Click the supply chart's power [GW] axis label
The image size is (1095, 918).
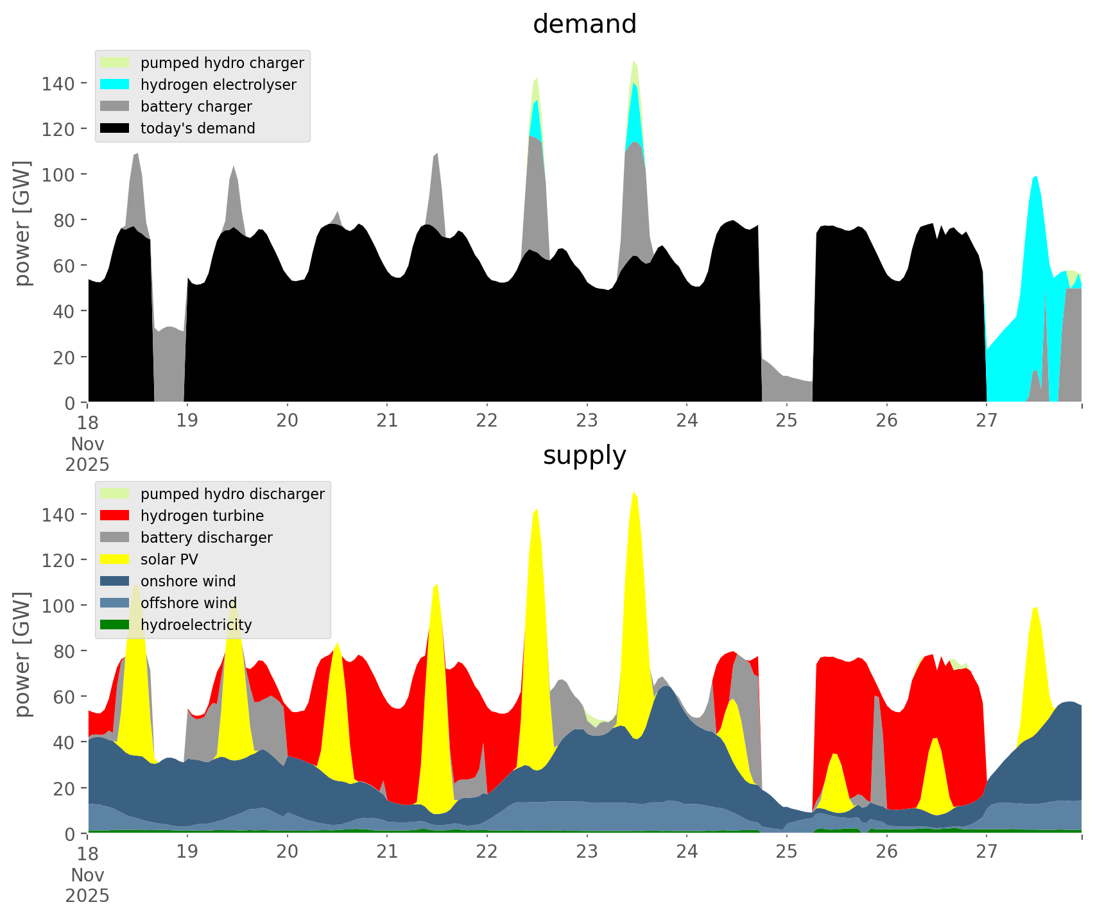click(22, 654)
